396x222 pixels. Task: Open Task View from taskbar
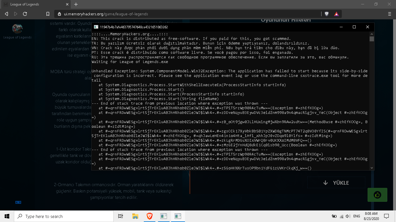tap(121, 216)
